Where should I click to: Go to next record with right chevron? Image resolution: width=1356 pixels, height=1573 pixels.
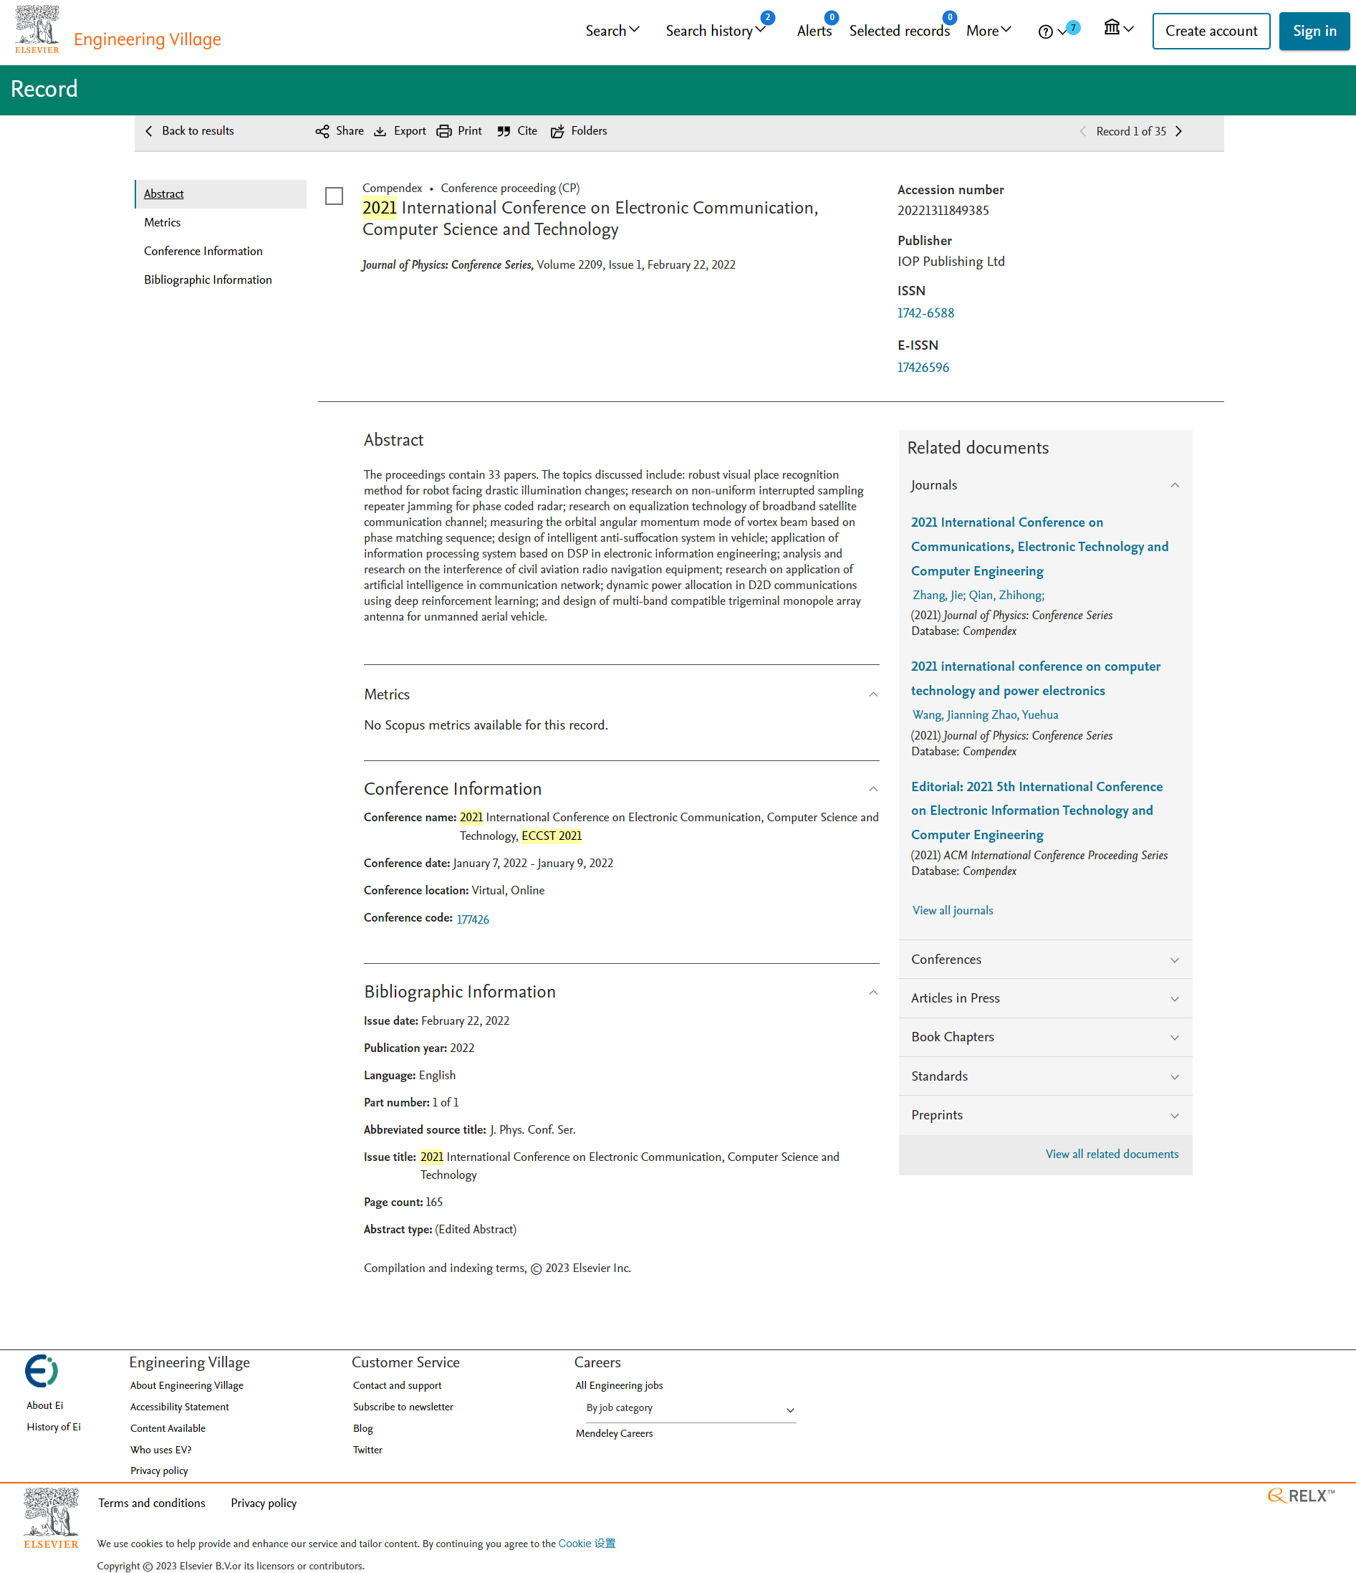[x=1178, y=131]
